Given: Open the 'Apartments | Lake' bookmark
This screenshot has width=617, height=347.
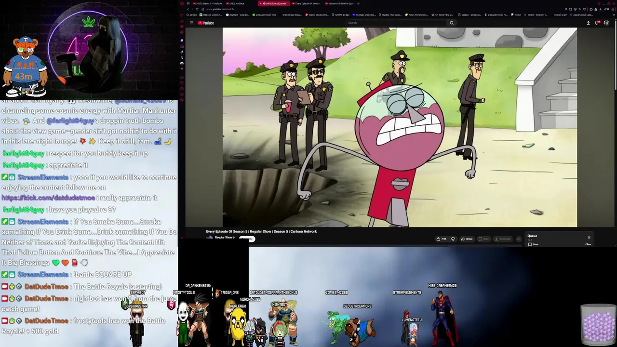Looking at the screenshot, I should point(581,15).
